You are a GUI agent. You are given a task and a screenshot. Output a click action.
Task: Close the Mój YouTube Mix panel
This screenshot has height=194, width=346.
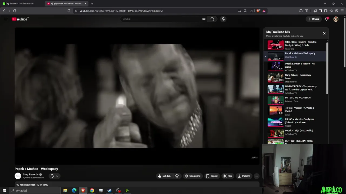click(324, 33)
